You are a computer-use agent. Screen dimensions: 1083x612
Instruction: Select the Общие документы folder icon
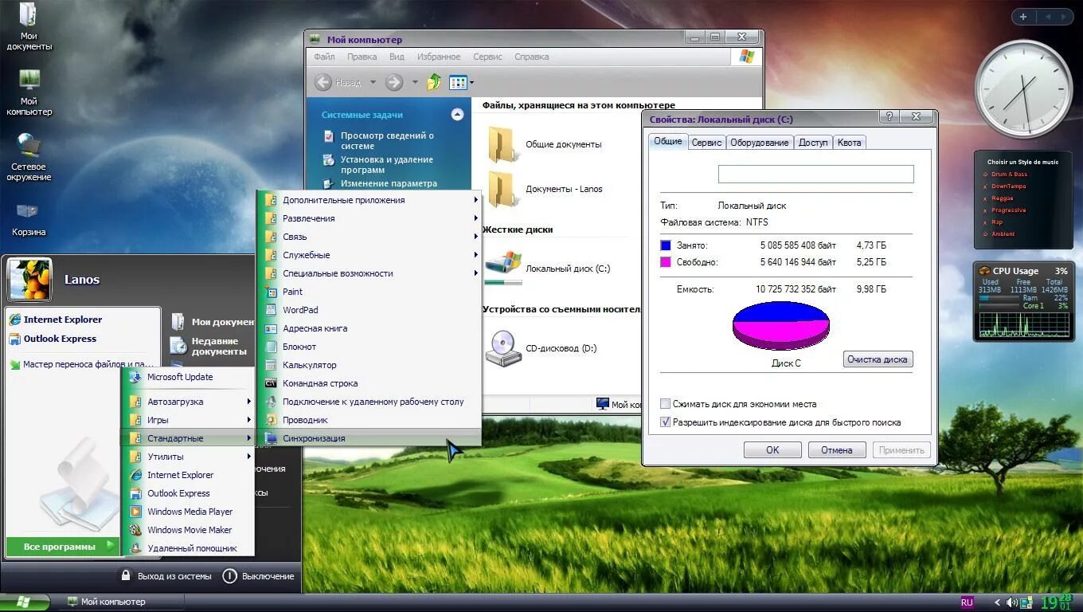tap(501, 144)
